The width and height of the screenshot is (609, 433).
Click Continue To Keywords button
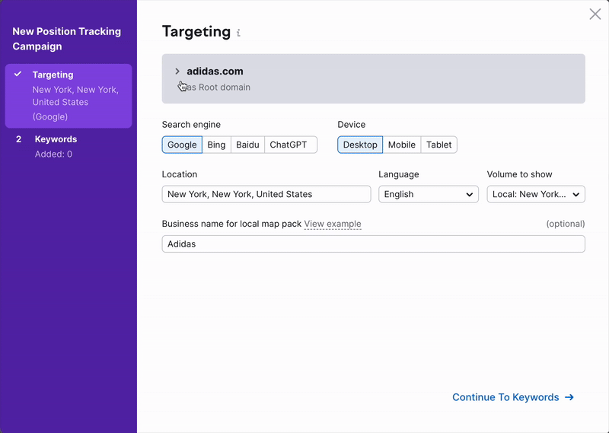pos(512,397)
